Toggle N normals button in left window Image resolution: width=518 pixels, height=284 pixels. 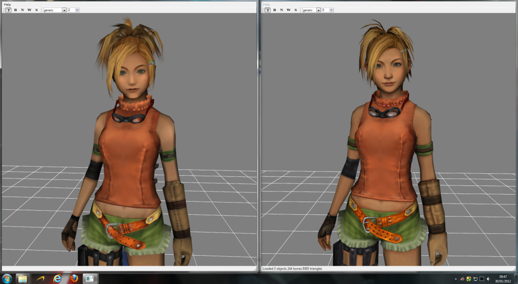(x=22, y=10)
